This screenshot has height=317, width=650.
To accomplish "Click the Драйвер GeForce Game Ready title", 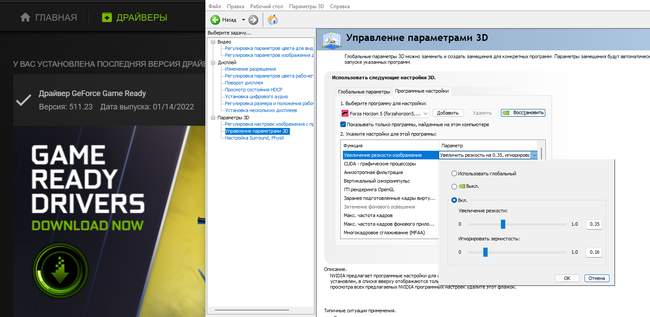I will coord(93,93).
